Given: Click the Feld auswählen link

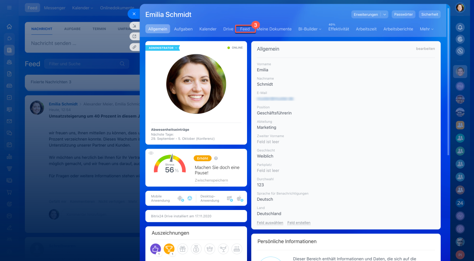Looking at the screenshot, I should pos(270,223).
